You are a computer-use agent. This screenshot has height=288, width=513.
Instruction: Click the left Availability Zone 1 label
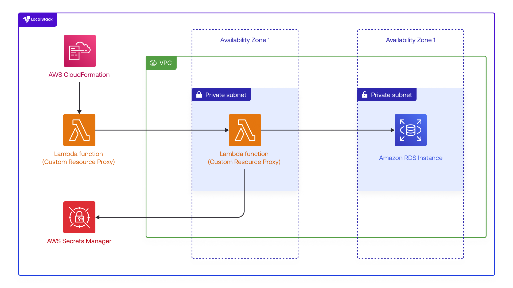(245, 40)
